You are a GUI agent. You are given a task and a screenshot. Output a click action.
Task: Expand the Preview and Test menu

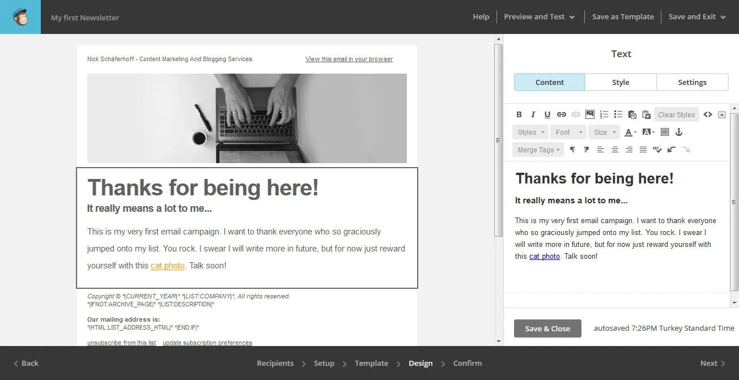click(x=540, y=17)
